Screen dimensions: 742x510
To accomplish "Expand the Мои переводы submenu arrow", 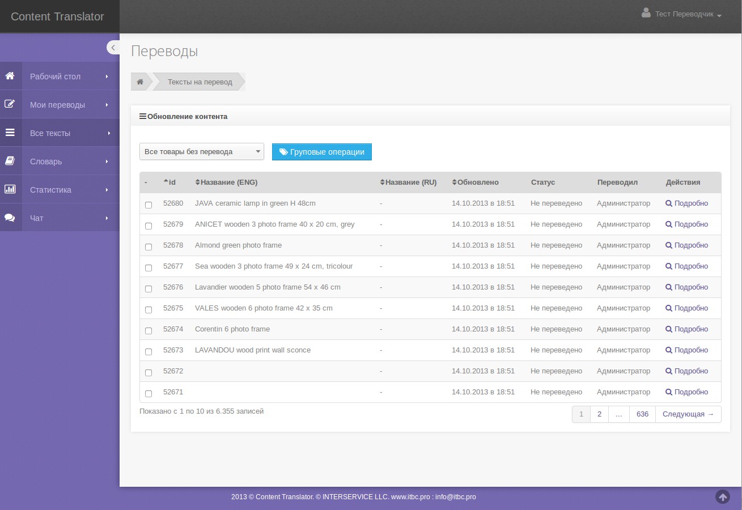I will 107,105.
